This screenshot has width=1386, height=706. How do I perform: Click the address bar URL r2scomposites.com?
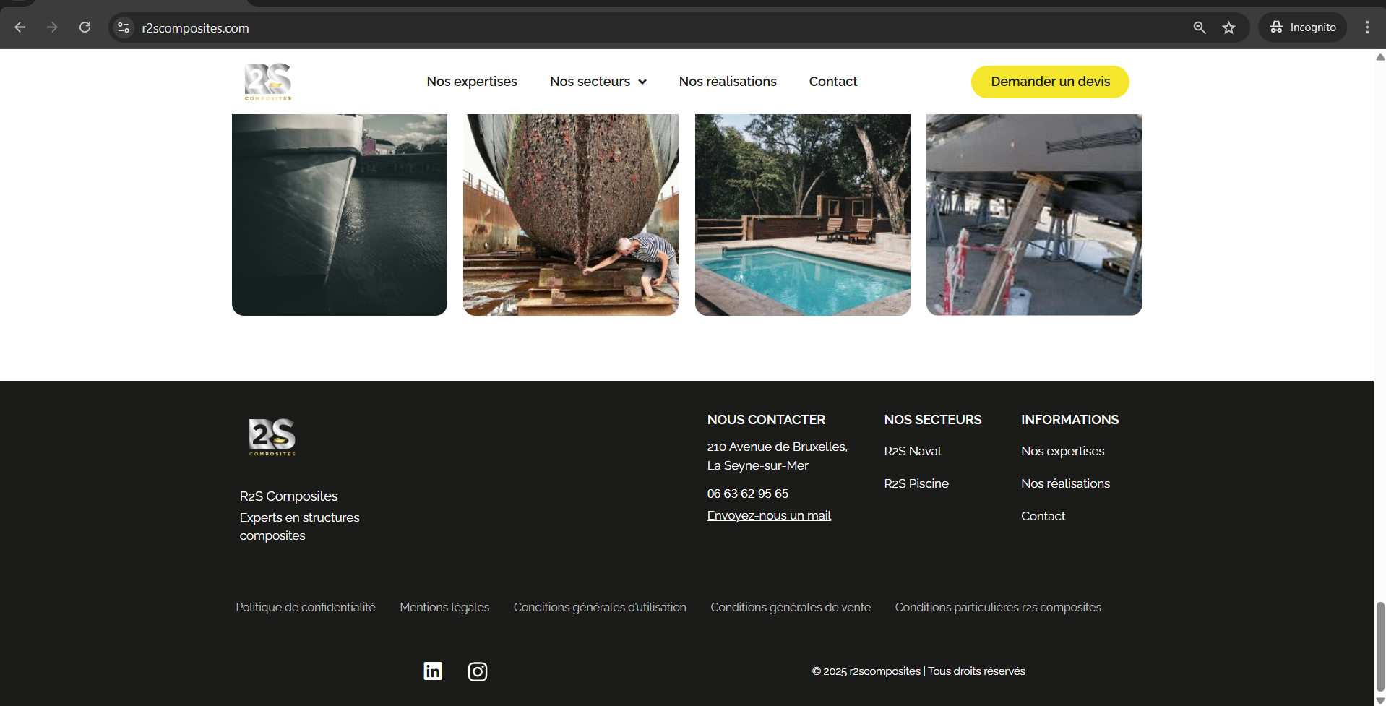(195, 28)
